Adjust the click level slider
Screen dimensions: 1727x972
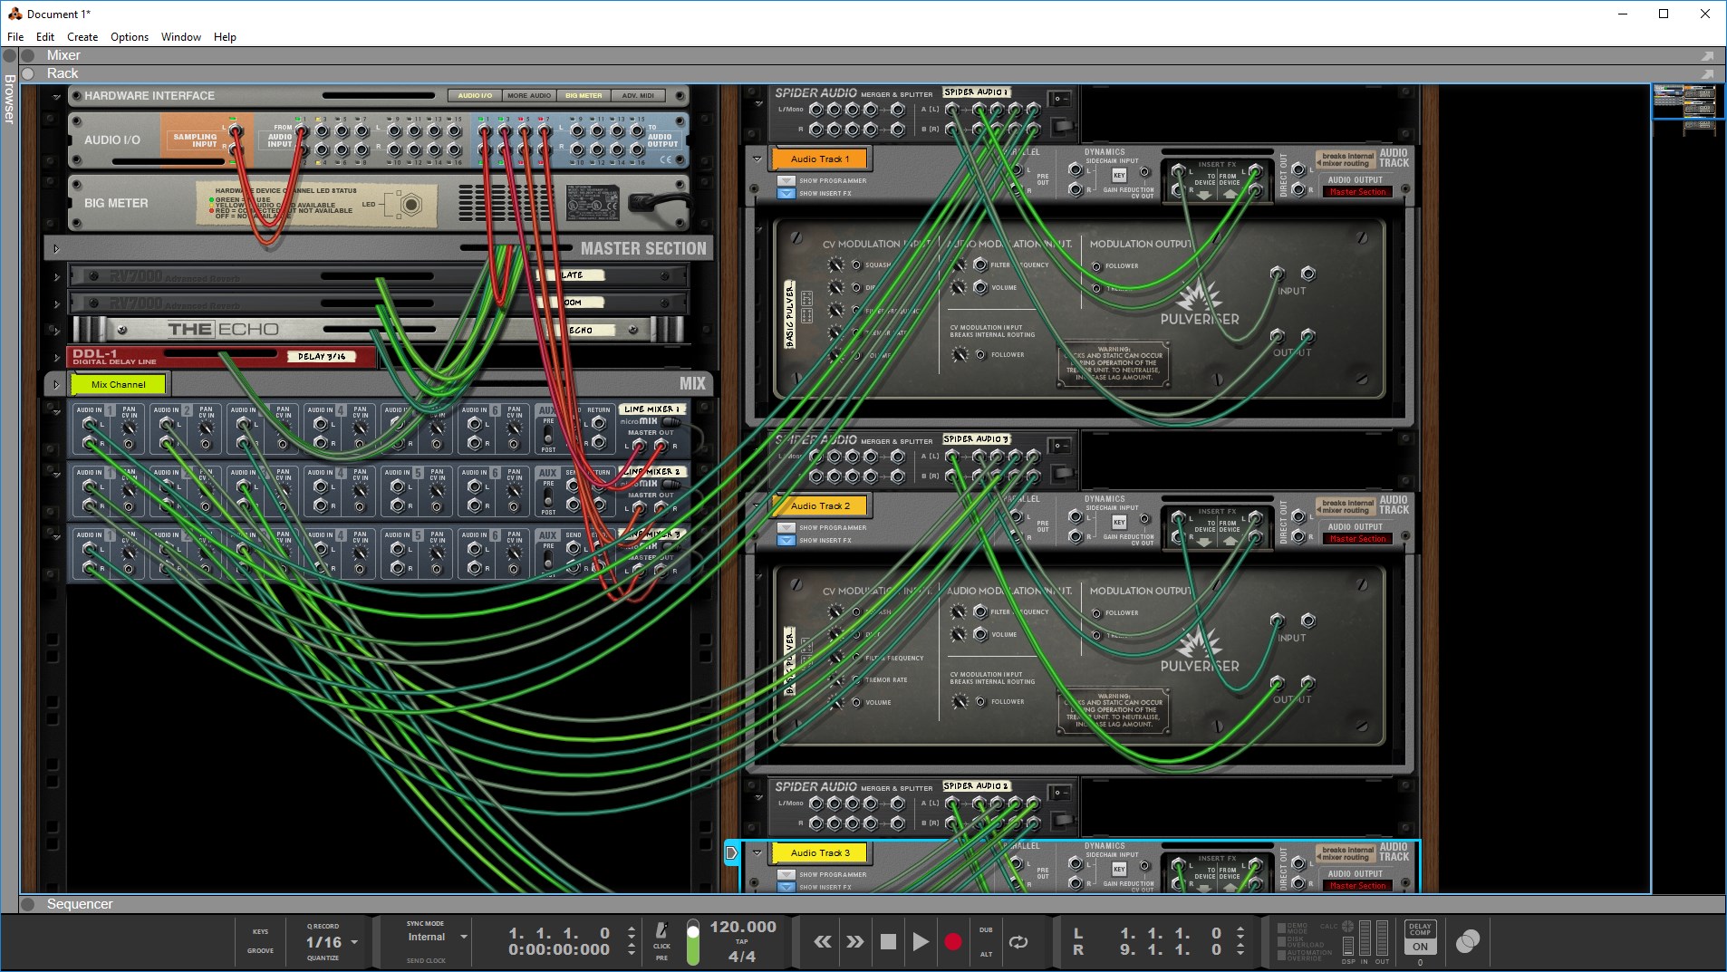693,942
